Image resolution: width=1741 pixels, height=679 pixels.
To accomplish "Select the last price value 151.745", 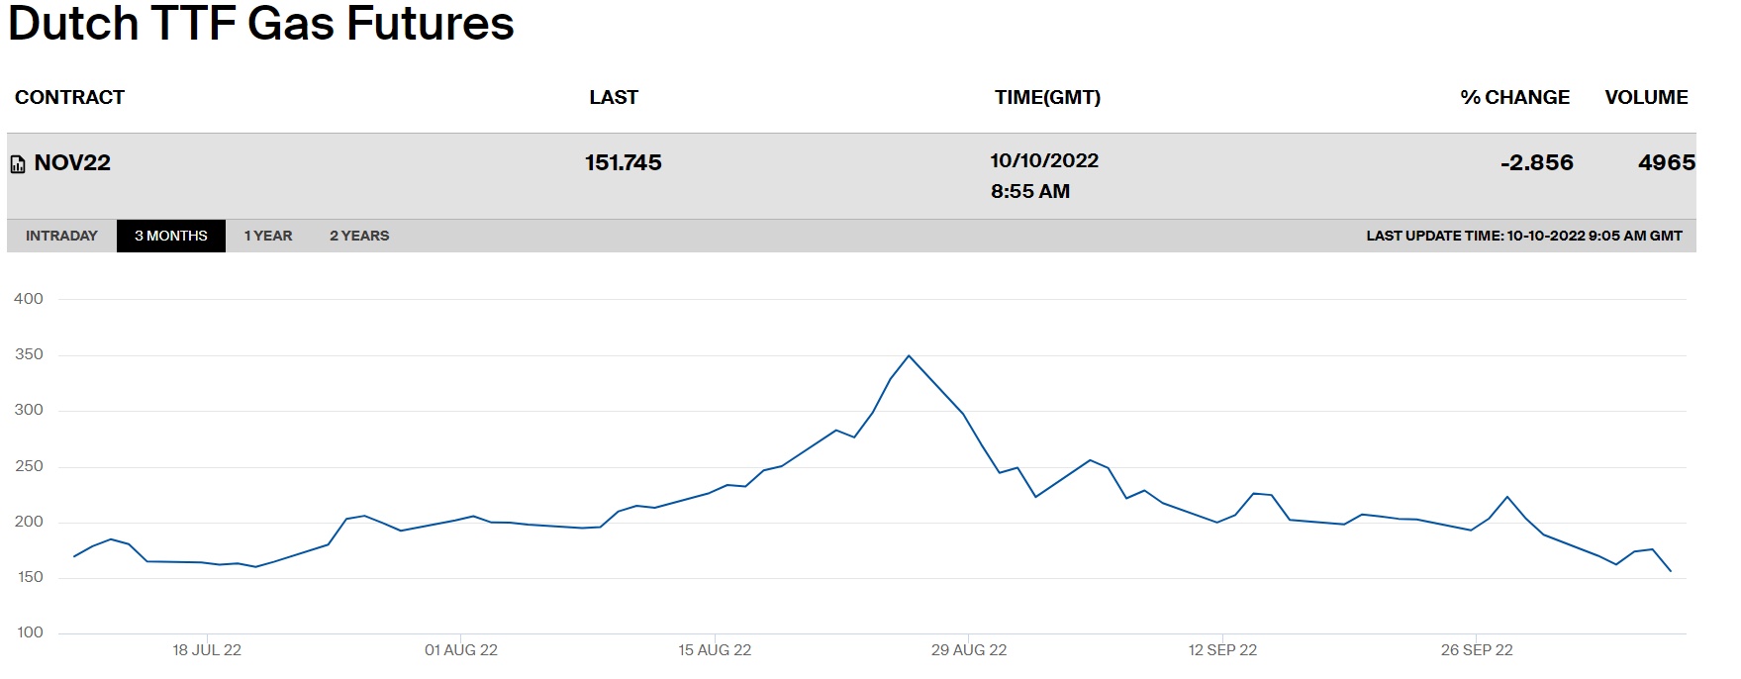I will (x=623, y=163).
